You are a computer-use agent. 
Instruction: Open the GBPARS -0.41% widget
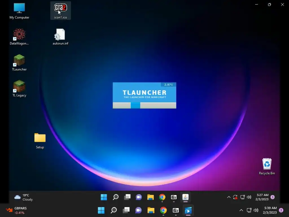point(17,210)
